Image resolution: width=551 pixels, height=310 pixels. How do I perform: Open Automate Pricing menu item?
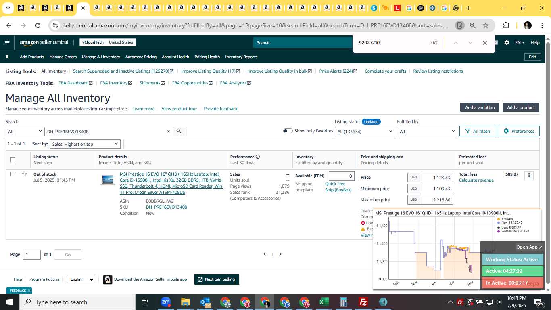(x=141, y=57)
